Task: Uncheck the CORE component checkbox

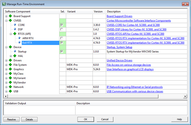Action: pos(61,25)
